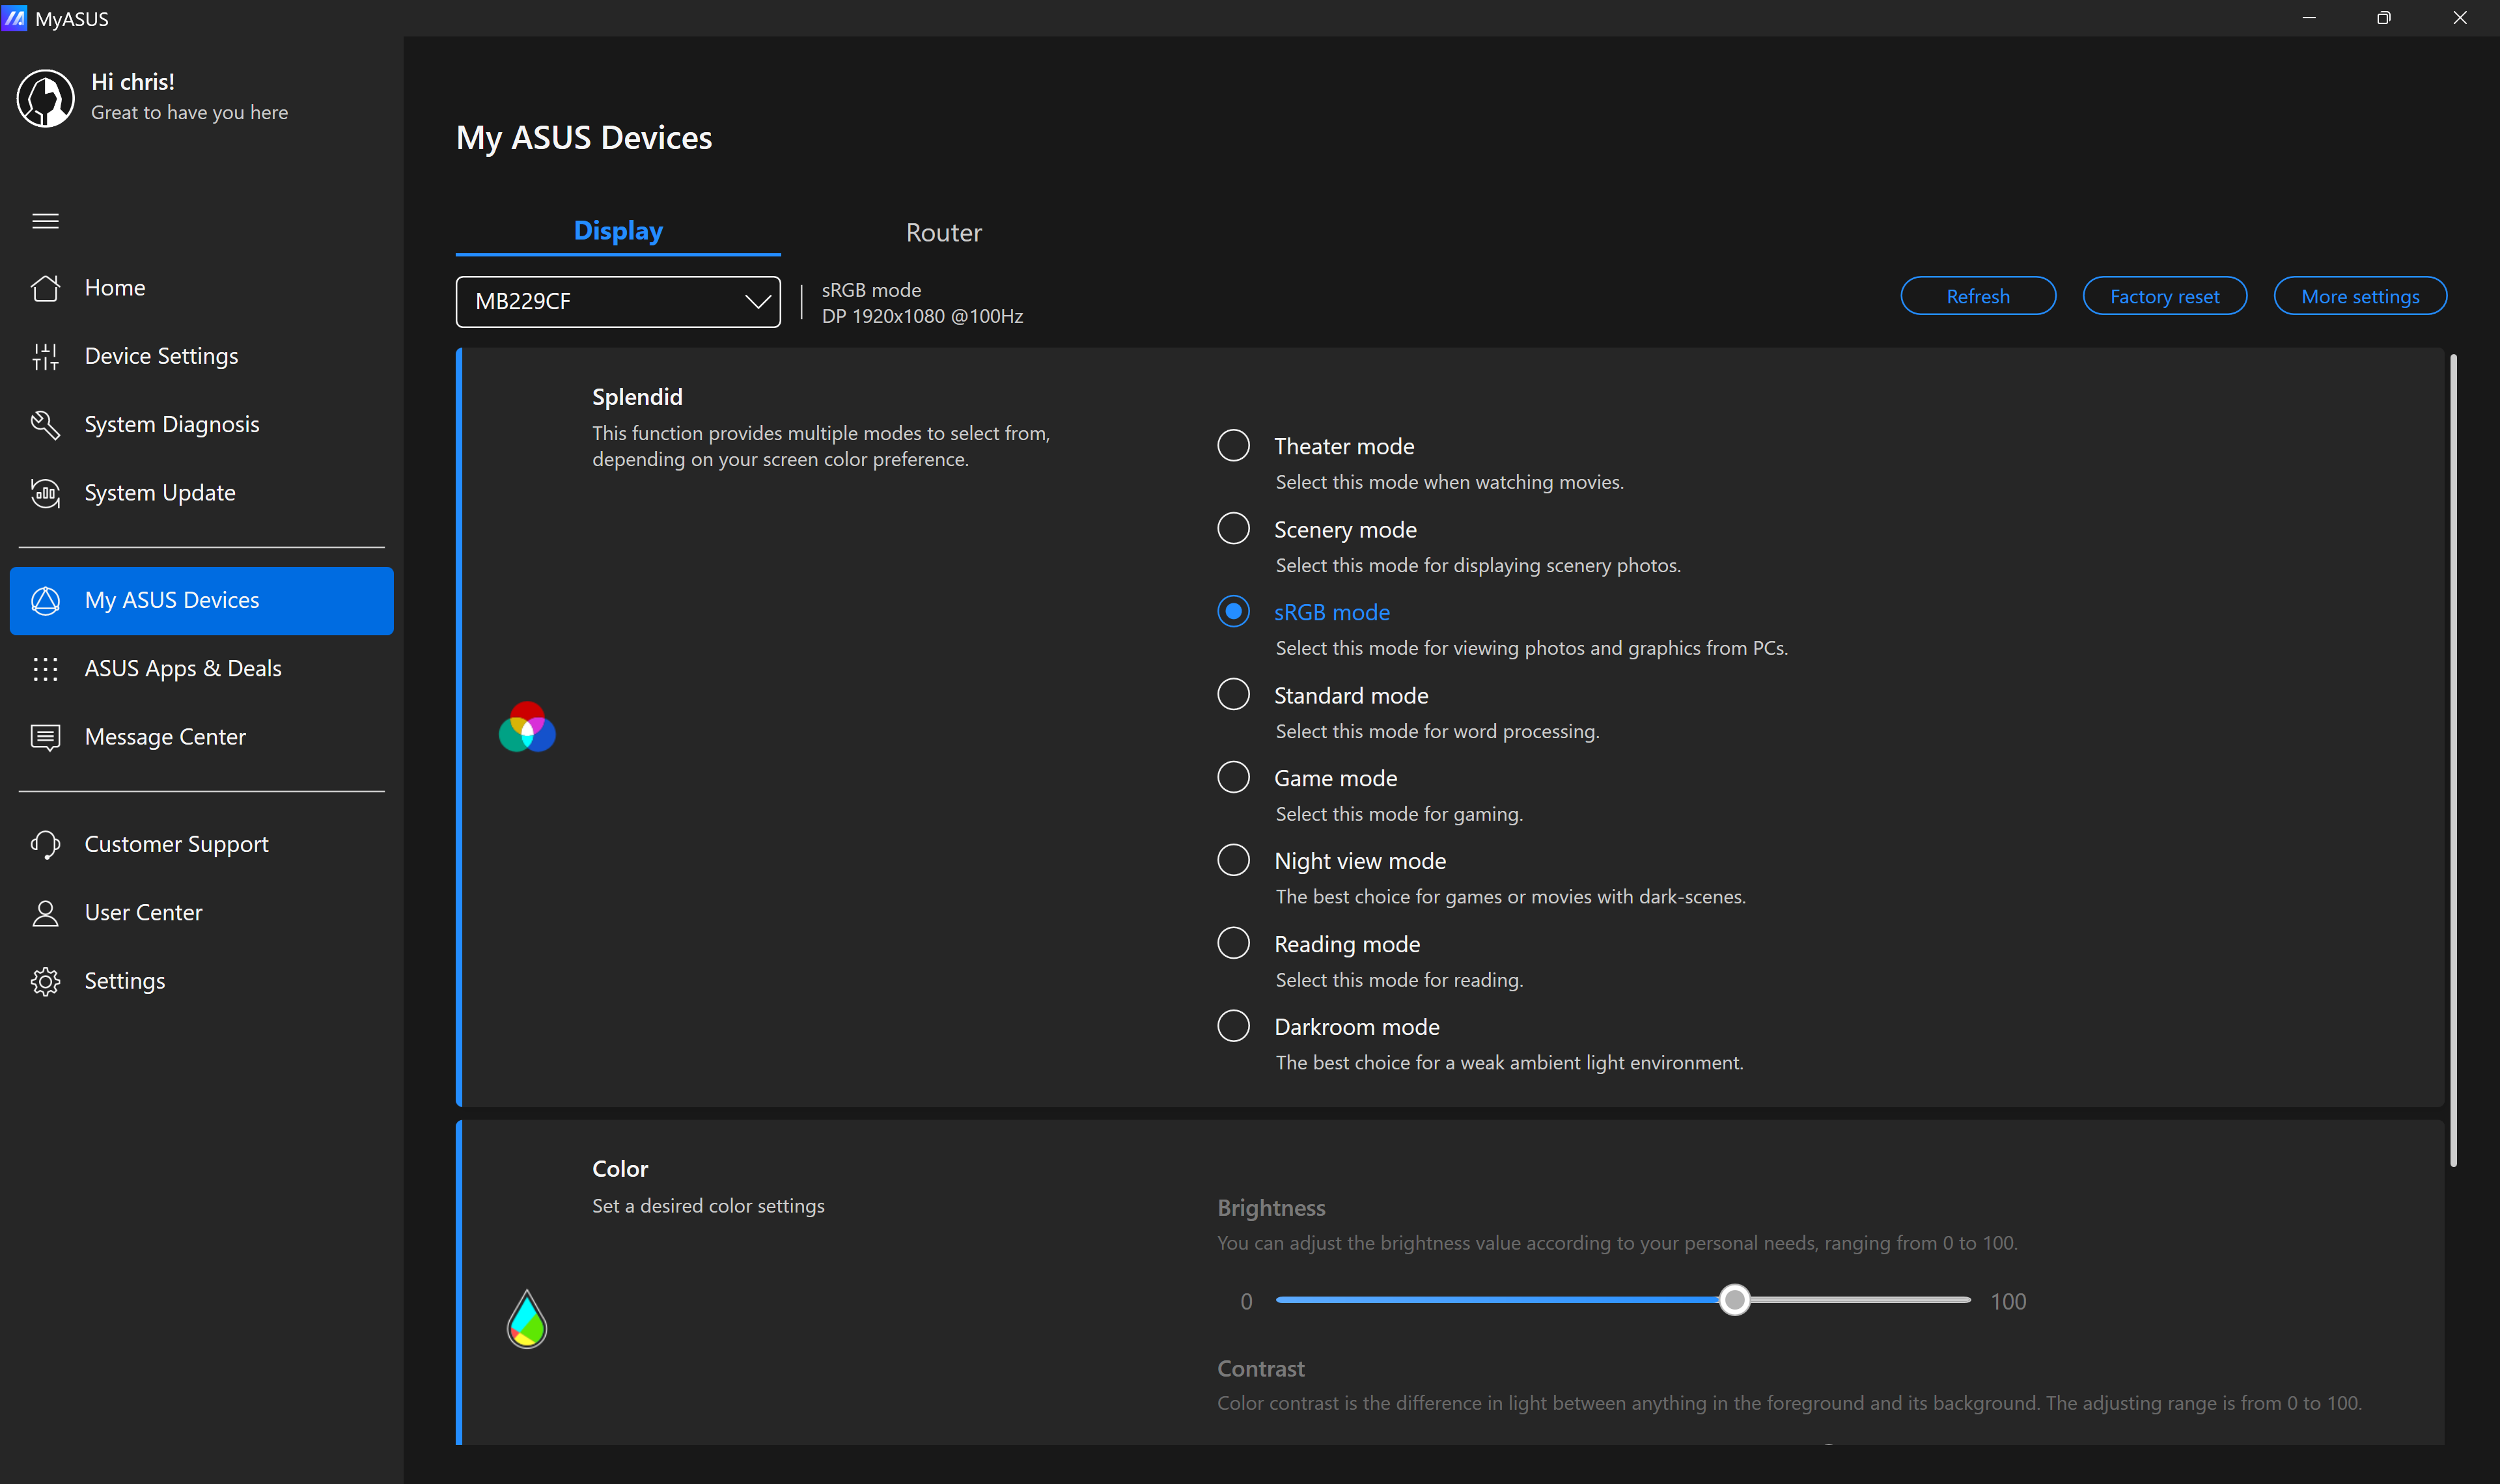
Task: Open Device Settings in the sidebar
Action: pos(201,356)
